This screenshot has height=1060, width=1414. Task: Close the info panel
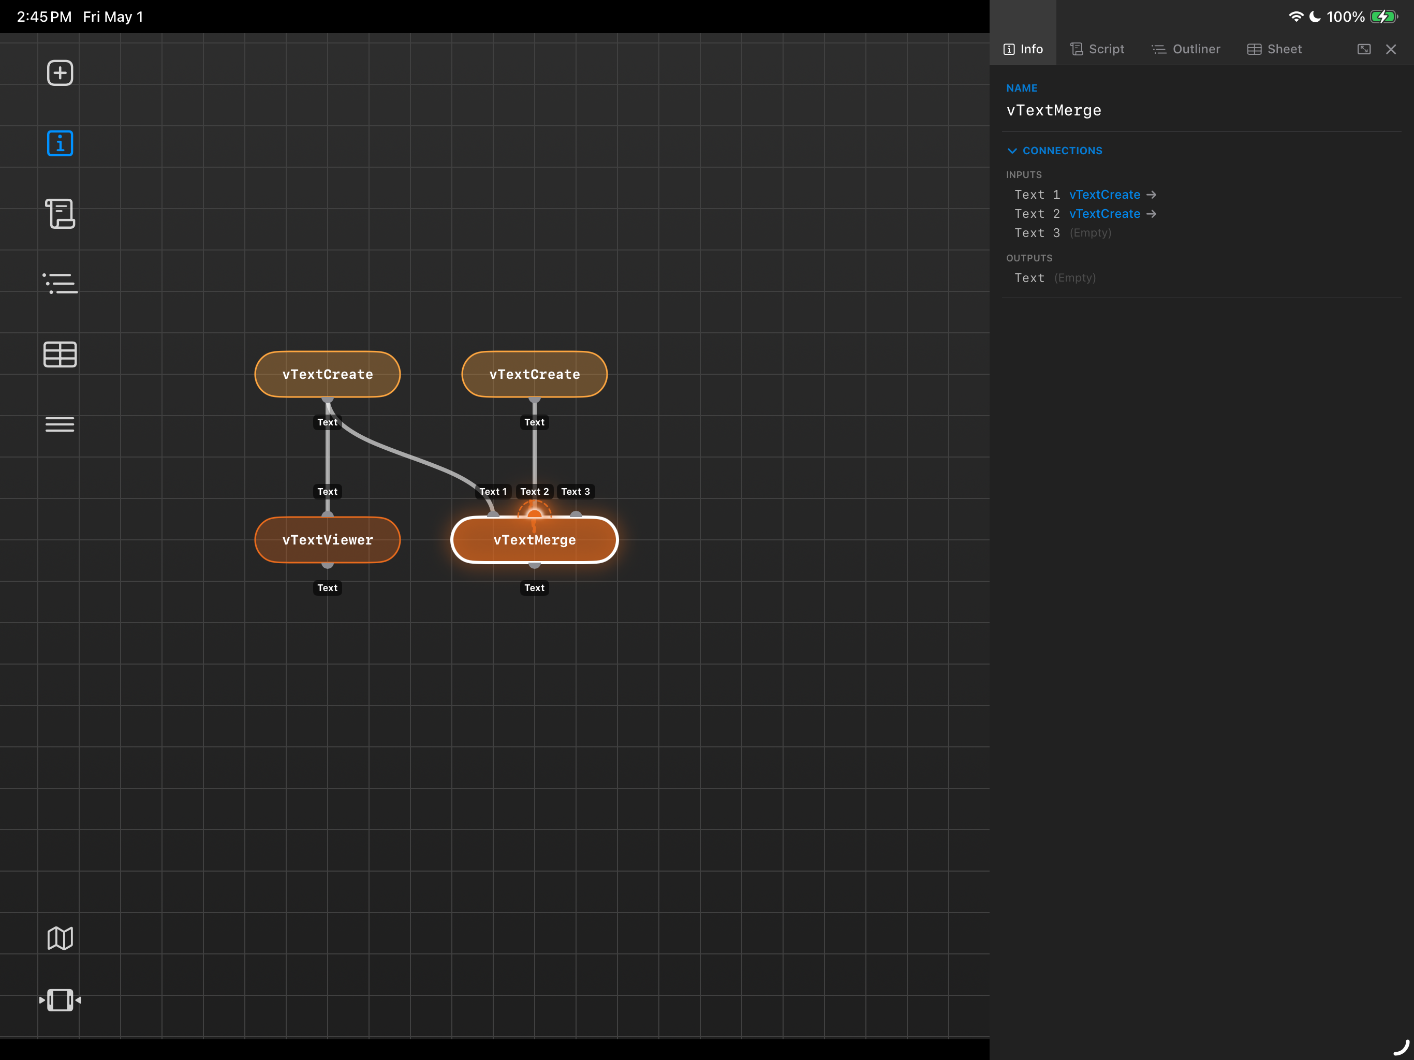click(1391, 49)
